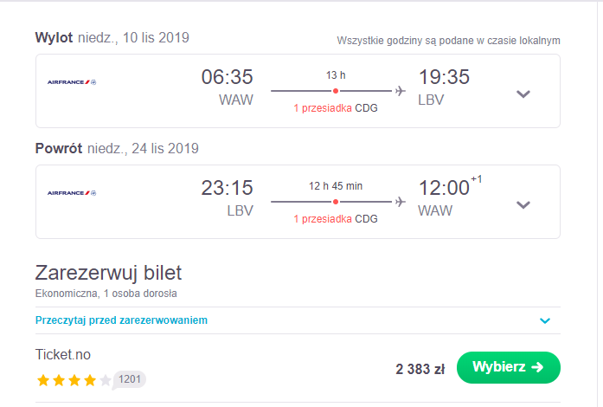Click the airplane icon on outbound route
603x407 pixels.
(401, 91)
